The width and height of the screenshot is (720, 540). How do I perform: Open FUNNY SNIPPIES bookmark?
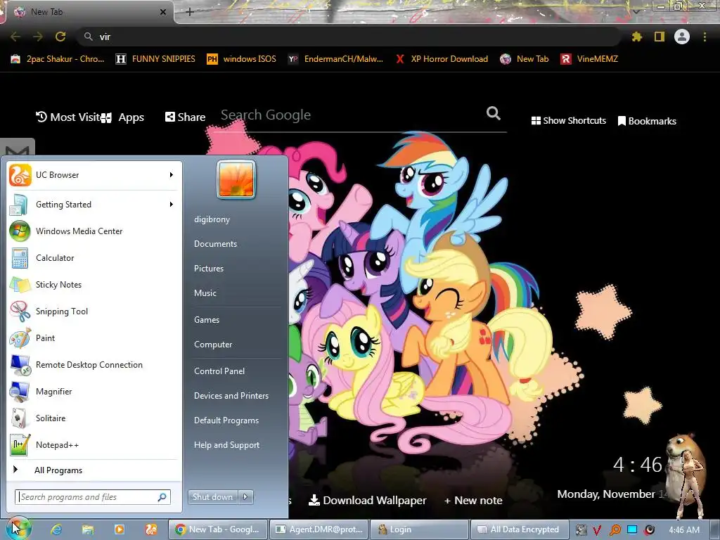click(155, 59)
